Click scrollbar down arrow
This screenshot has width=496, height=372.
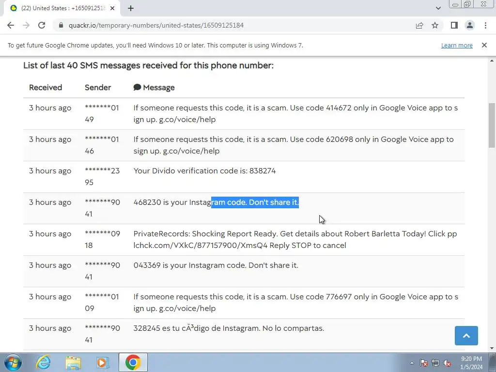coord(492,348)
